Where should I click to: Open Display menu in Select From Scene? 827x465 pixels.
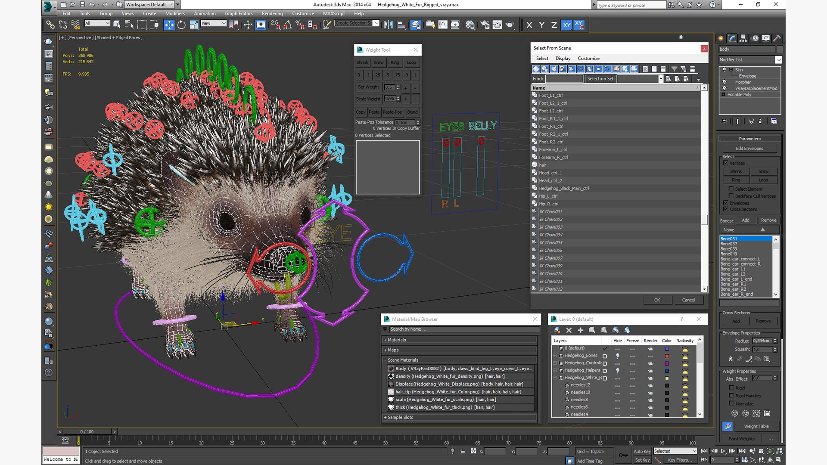point(563,59)
